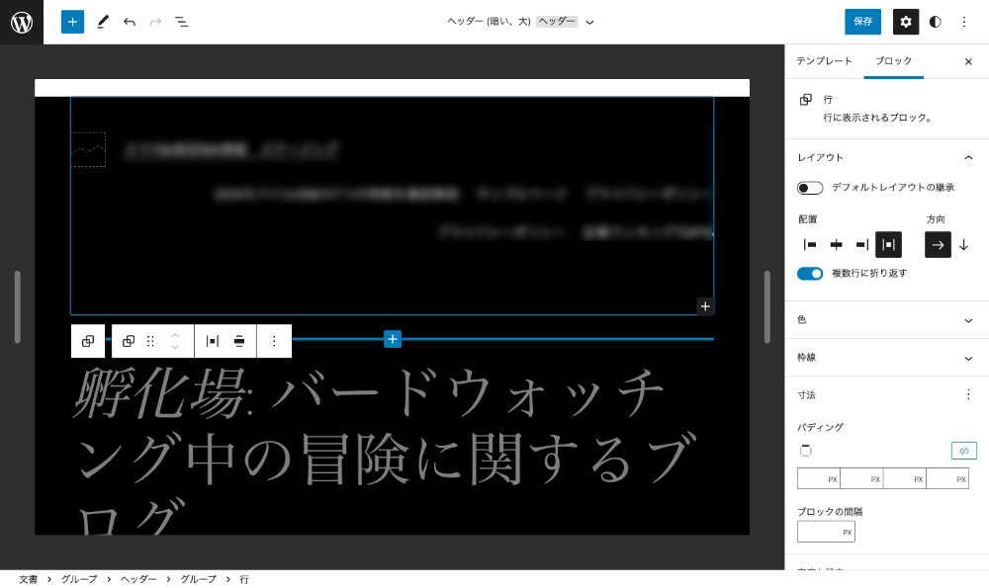Change vertical alignment in block toolbar
The image size is (989, 588).
pyautogui.click(x=239, y=341)
